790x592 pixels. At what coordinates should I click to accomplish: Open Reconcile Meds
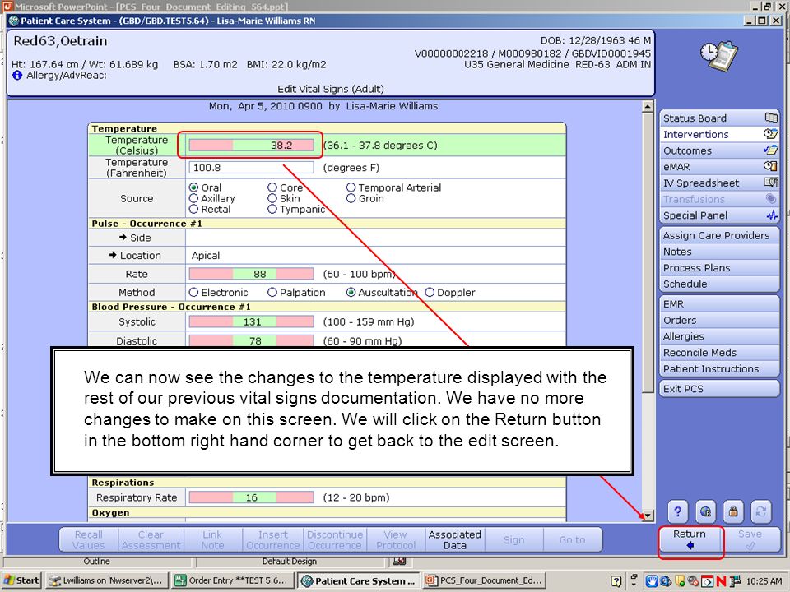point(719,352)
